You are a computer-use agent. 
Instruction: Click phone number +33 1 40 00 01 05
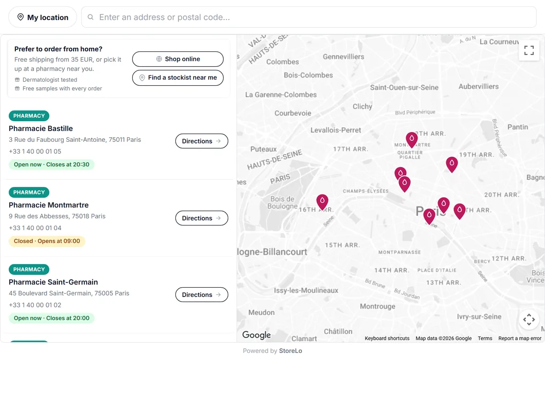(x=35, y=152)
